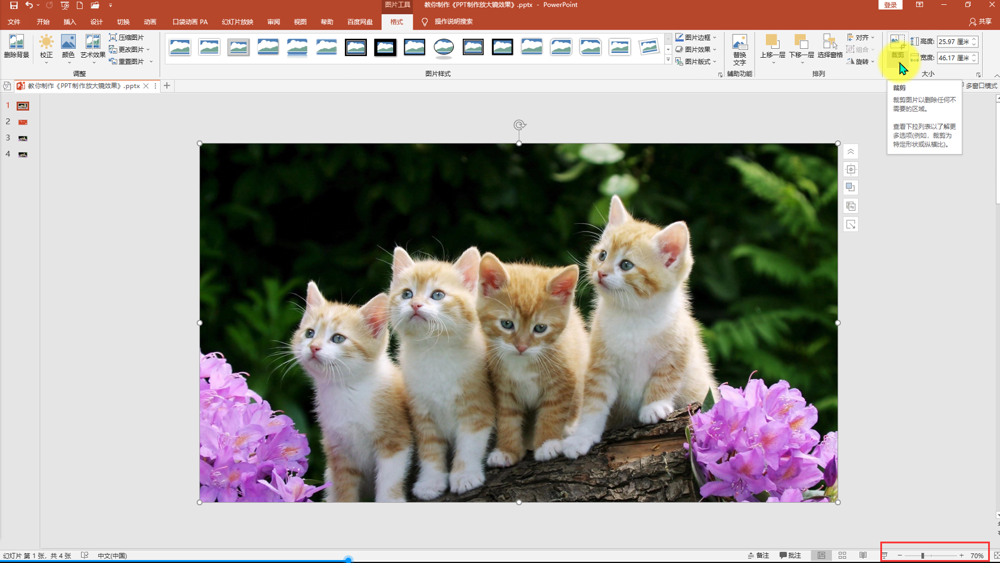Select slide 2 thumbnail in slide panel

point(23,122)
